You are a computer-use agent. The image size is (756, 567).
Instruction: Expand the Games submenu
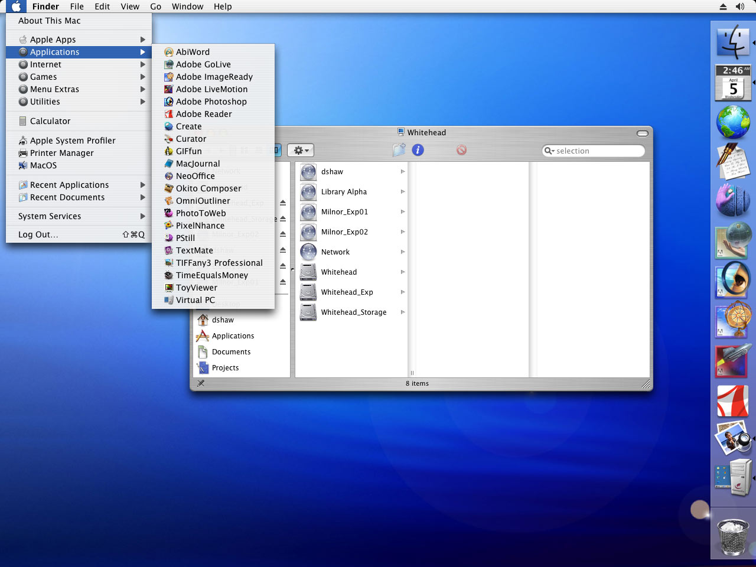coord(79,77)
